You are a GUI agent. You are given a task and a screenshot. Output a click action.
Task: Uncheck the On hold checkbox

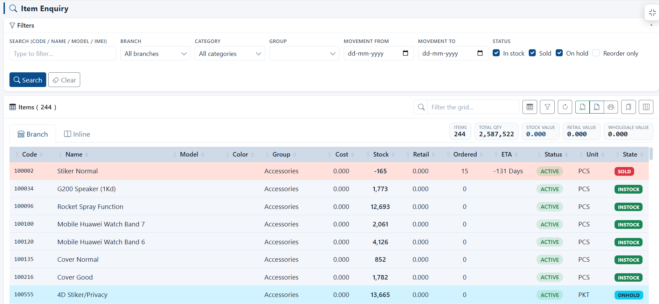[559, 53]
